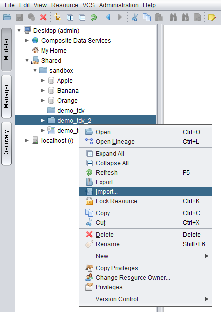Expand Composite Data Services node
Screen dimensions: 221x312
[27, 40]
